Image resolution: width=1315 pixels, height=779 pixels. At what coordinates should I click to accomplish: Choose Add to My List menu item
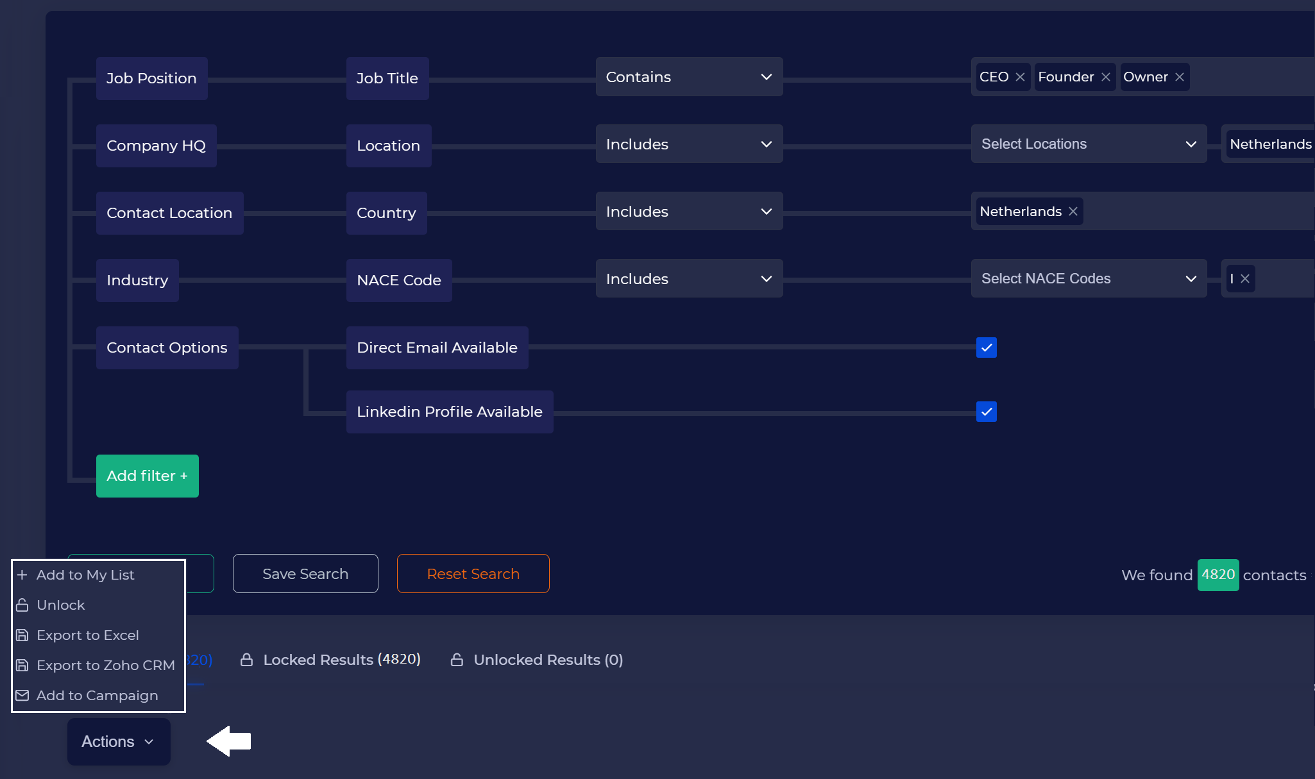click(x=85, y=575)
